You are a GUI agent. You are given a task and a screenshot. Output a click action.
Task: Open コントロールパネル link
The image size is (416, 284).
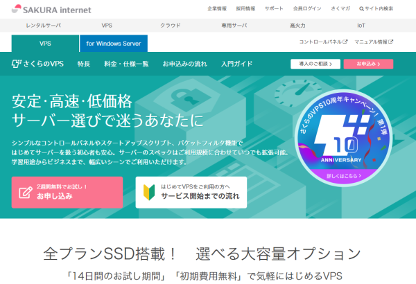320,42
